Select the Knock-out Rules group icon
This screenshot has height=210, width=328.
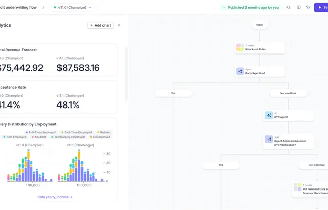point(240,47)
